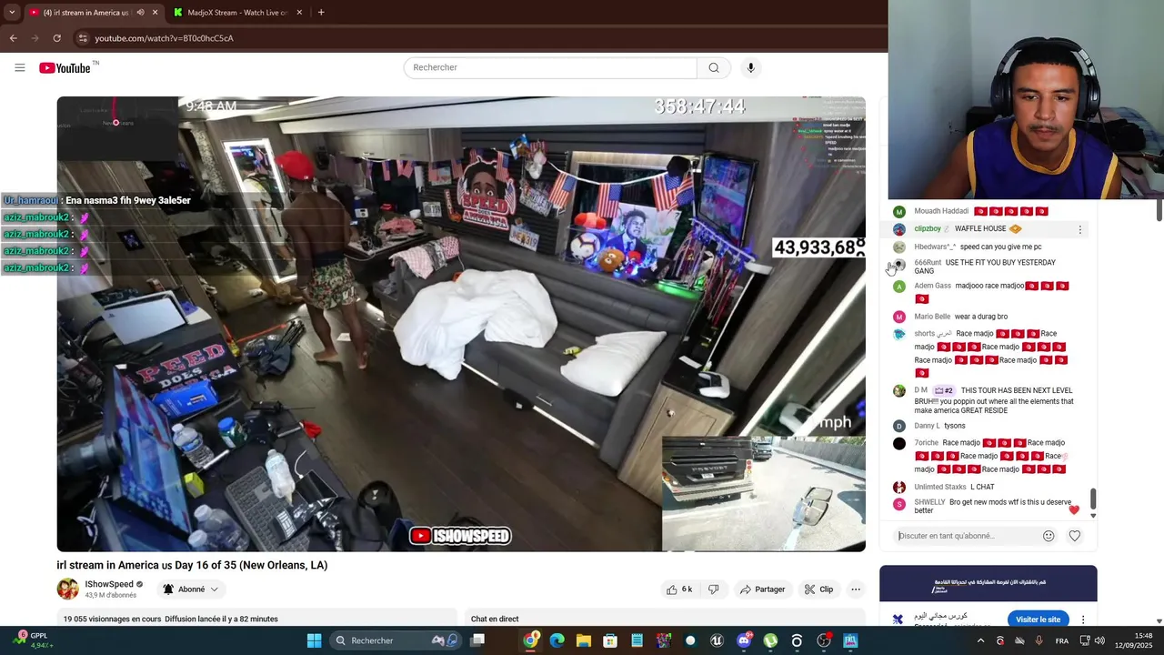1164x655 pixels.
Task: Send a heart reaction in chat
Action: pos(1075,536)
